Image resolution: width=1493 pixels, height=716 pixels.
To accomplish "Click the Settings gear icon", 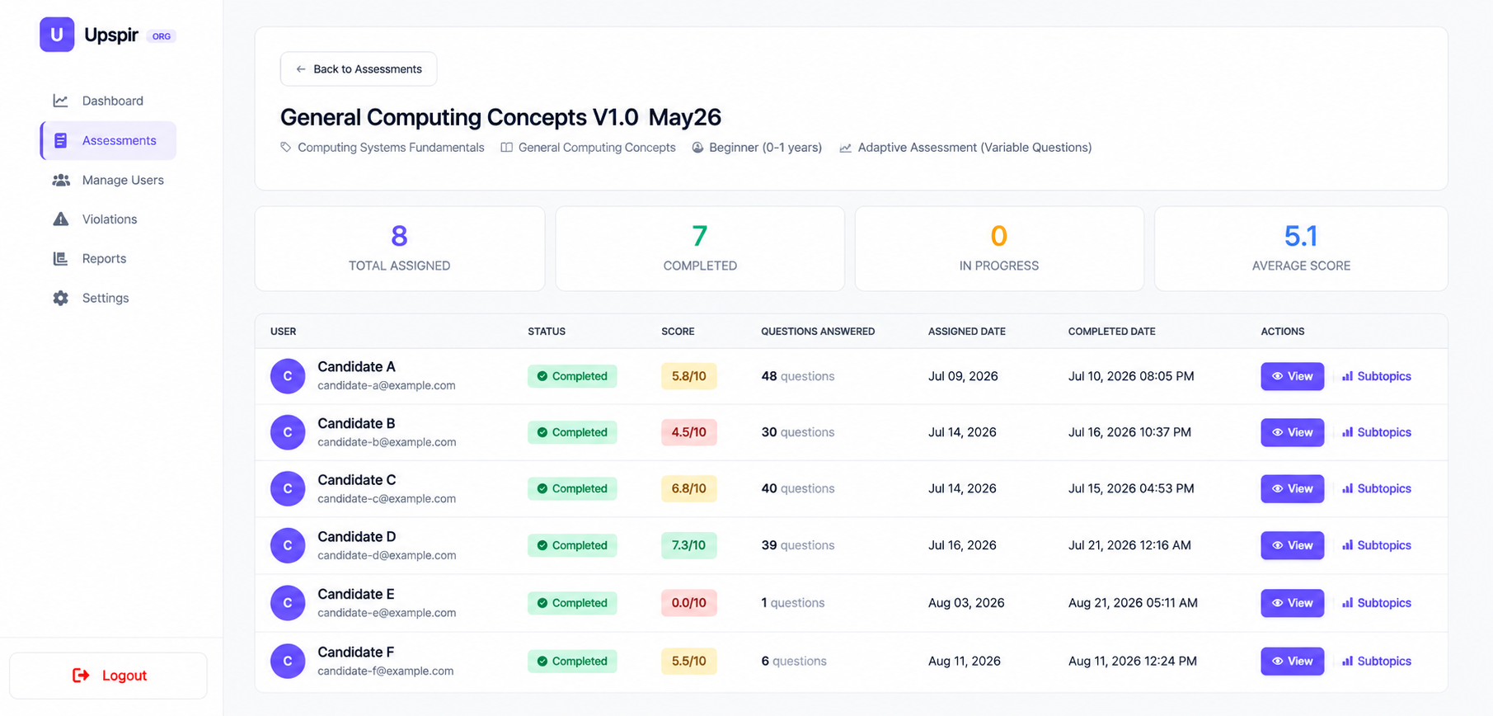I will pyautogui.click(x=61, y=298).
